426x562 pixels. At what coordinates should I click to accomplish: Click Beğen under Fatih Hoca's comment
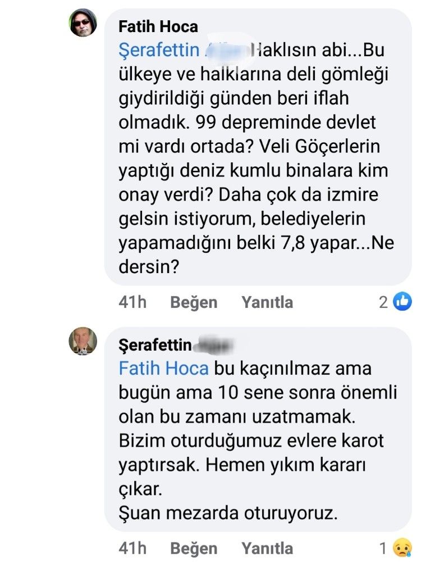pos(193,302)
